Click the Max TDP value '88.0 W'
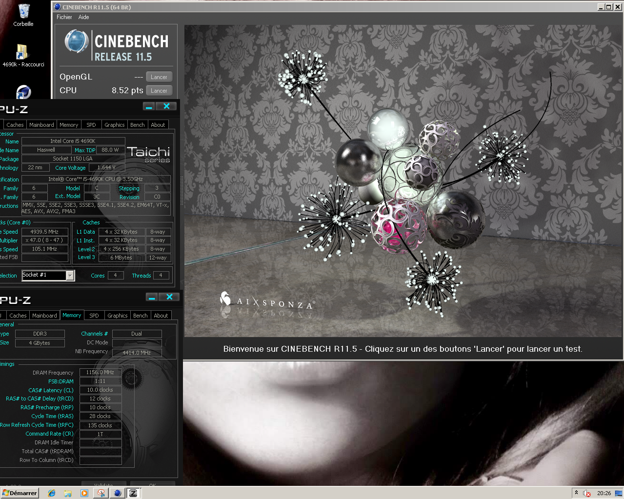The width and height of the screenshot is (624, 499). tap(110, 150)
